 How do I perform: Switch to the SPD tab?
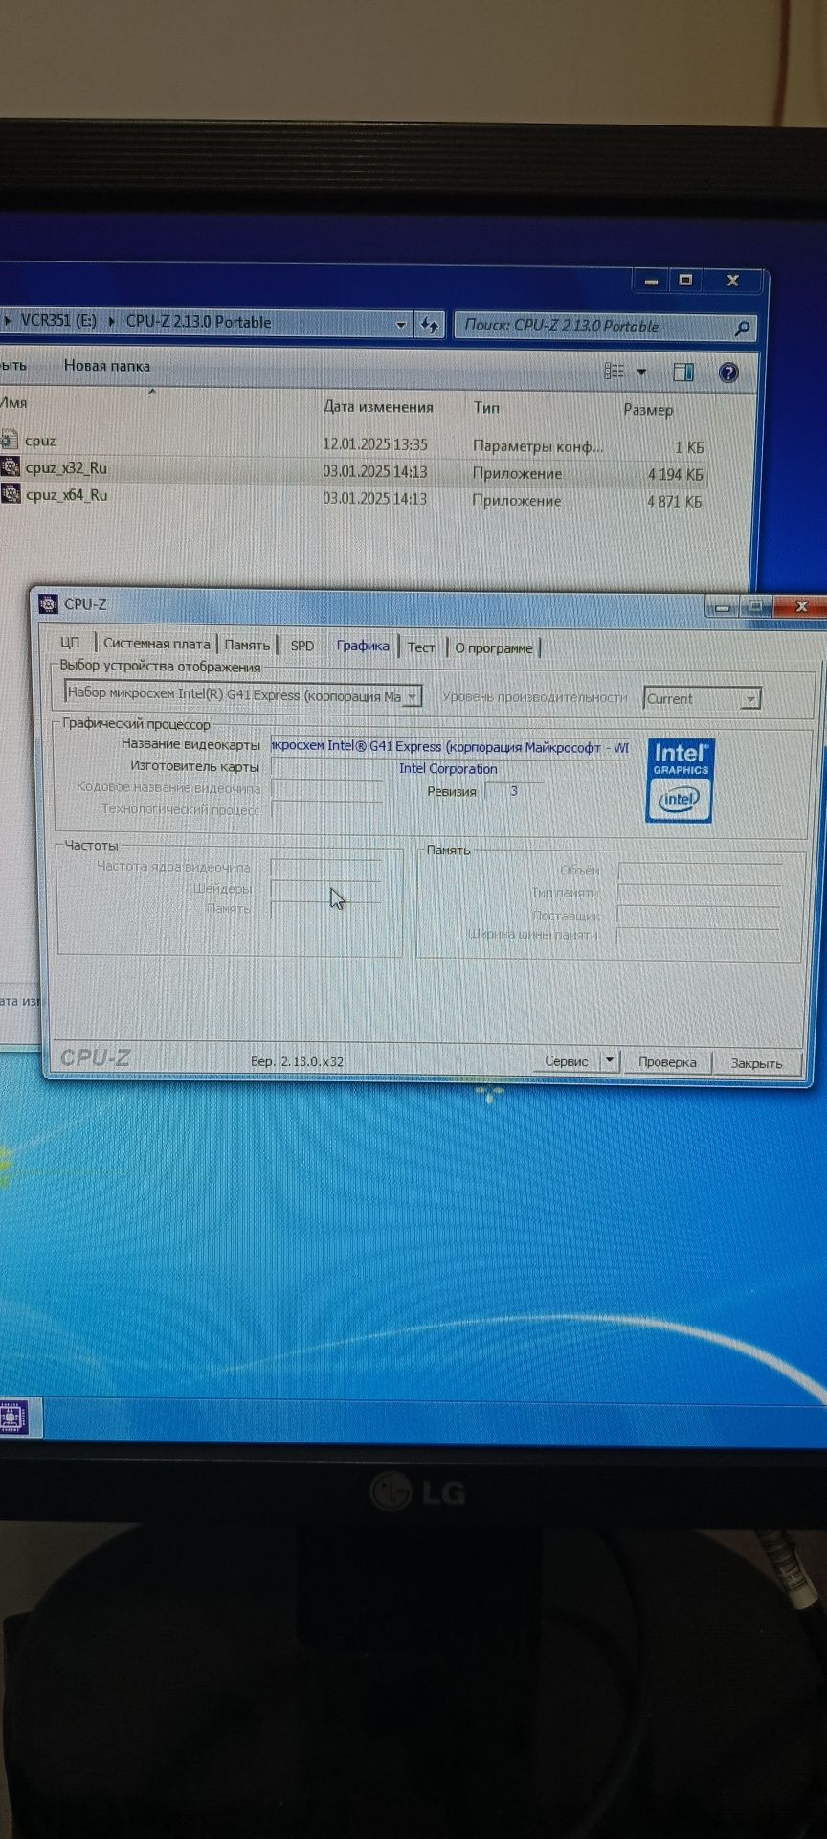(302, 646)
